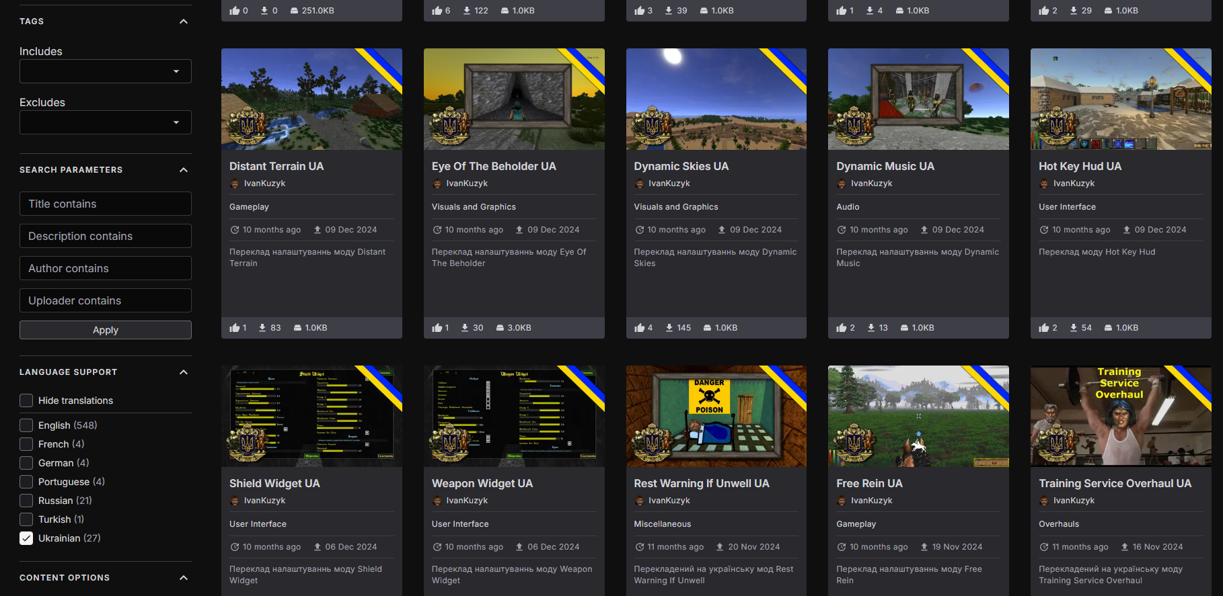Image resolution: width=1223 pixels, height=596 pixels.
Task: Click the updated clock icon on Weapon Widget UA
Action: (x=437, y=547)
